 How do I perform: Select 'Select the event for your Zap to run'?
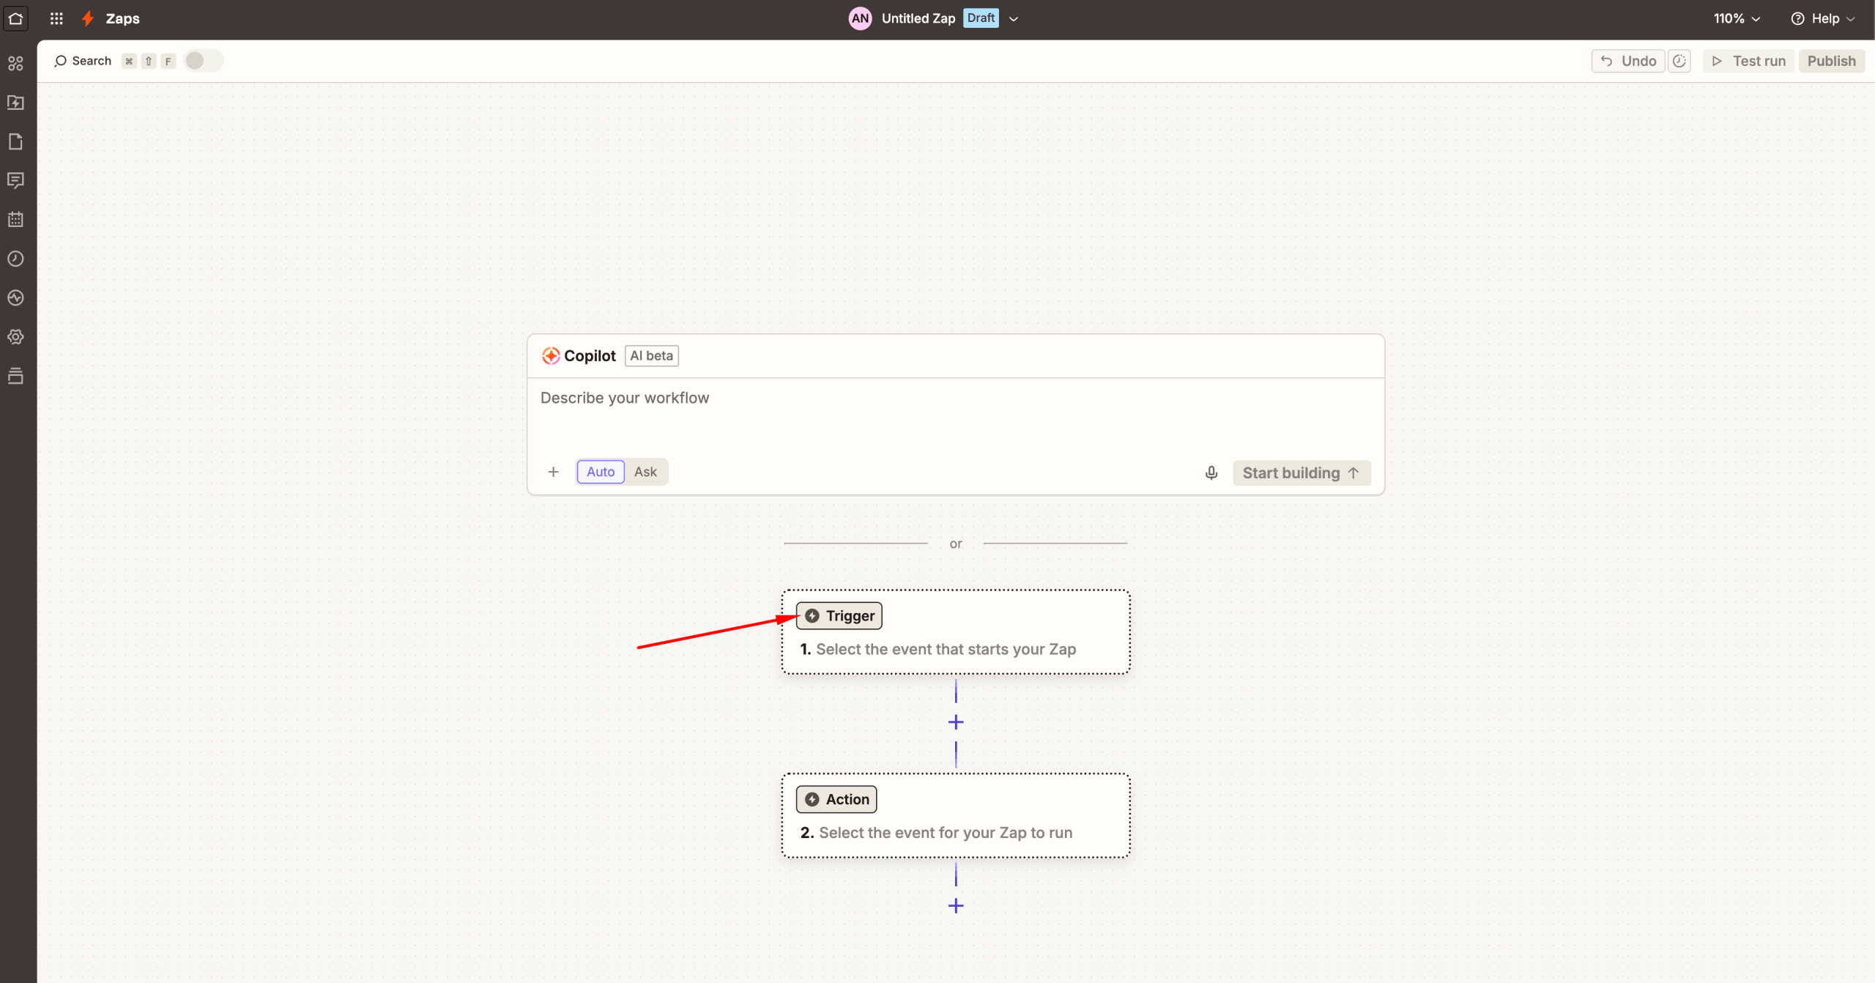[946, 833]
